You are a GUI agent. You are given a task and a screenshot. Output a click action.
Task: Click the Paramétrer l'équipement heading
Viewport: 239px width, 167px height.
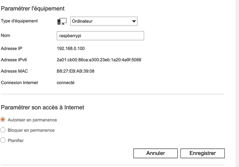pos(33,8)
